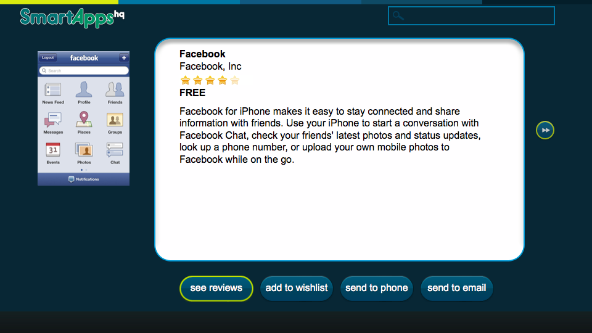
Task: Focus the top search input field
Action: click(471, 16)
